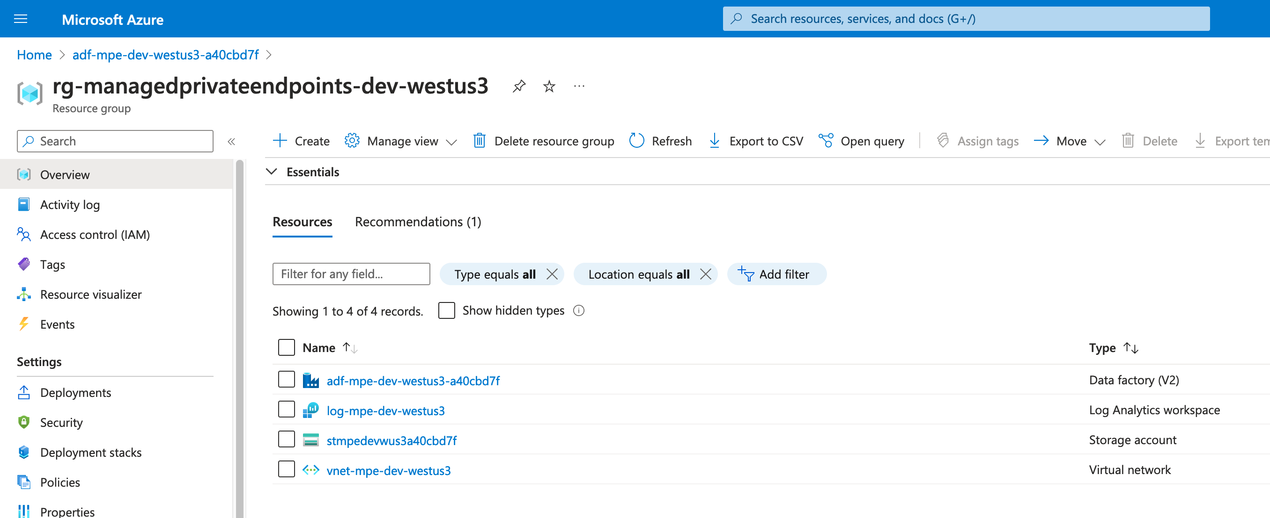Screen dimensions: 1270x518
Task: Open the Type equals all filter
Action: click(x=495, y=274)
